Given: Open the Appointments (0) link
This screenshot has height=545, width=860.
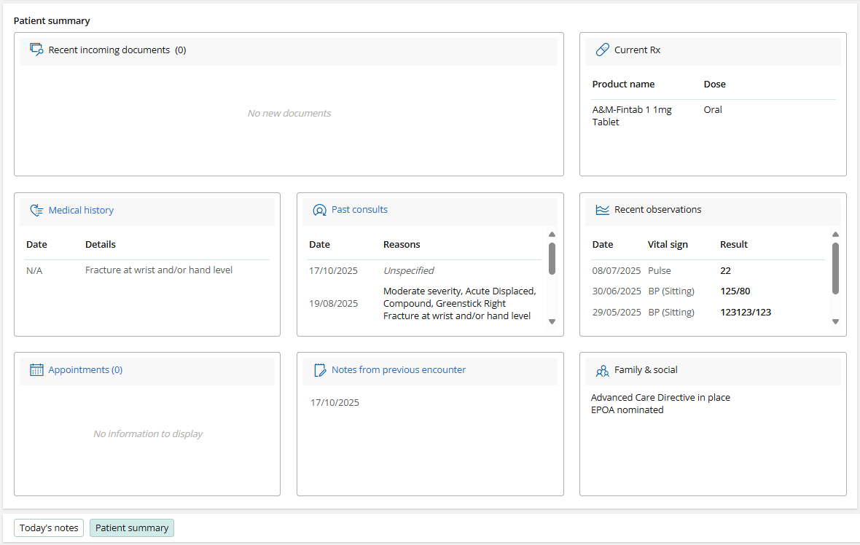Looking at the screenshot, I should (85, 370).
